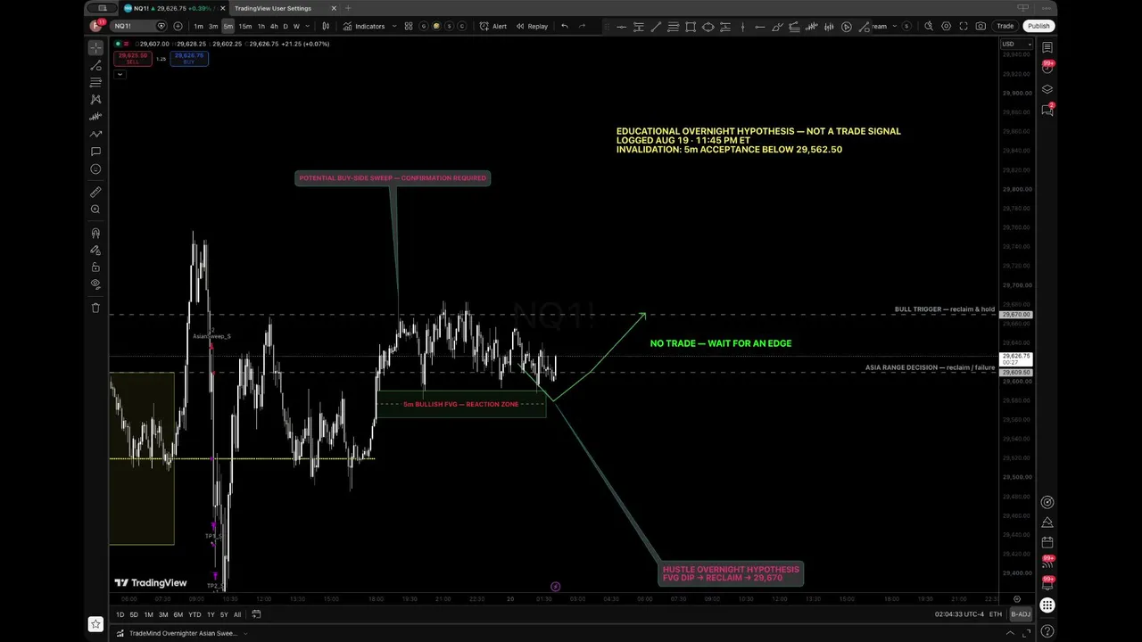Expand the layout name dropdown chevron
1142x642 pixels.
(x=895, y=26)
